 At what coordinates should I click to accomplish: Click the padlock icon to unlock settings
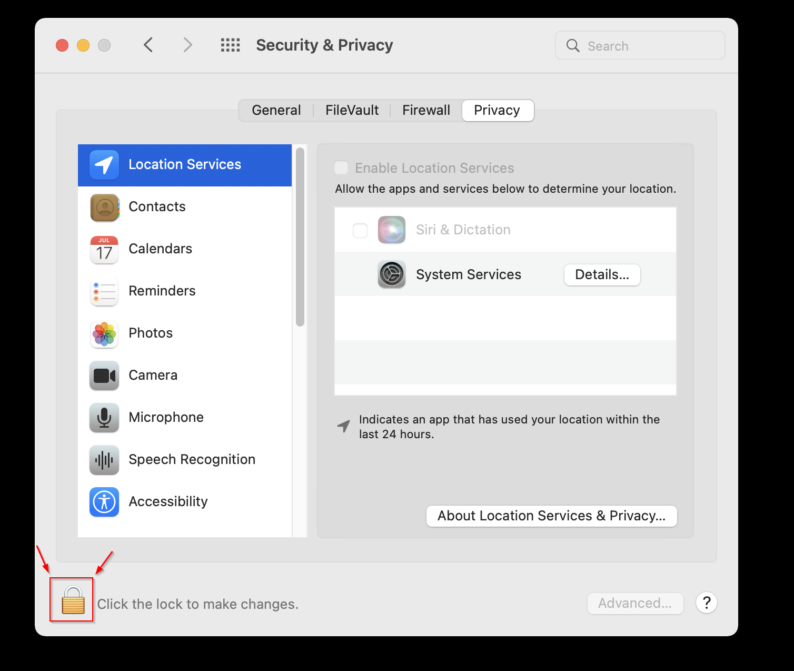(73, 600)
